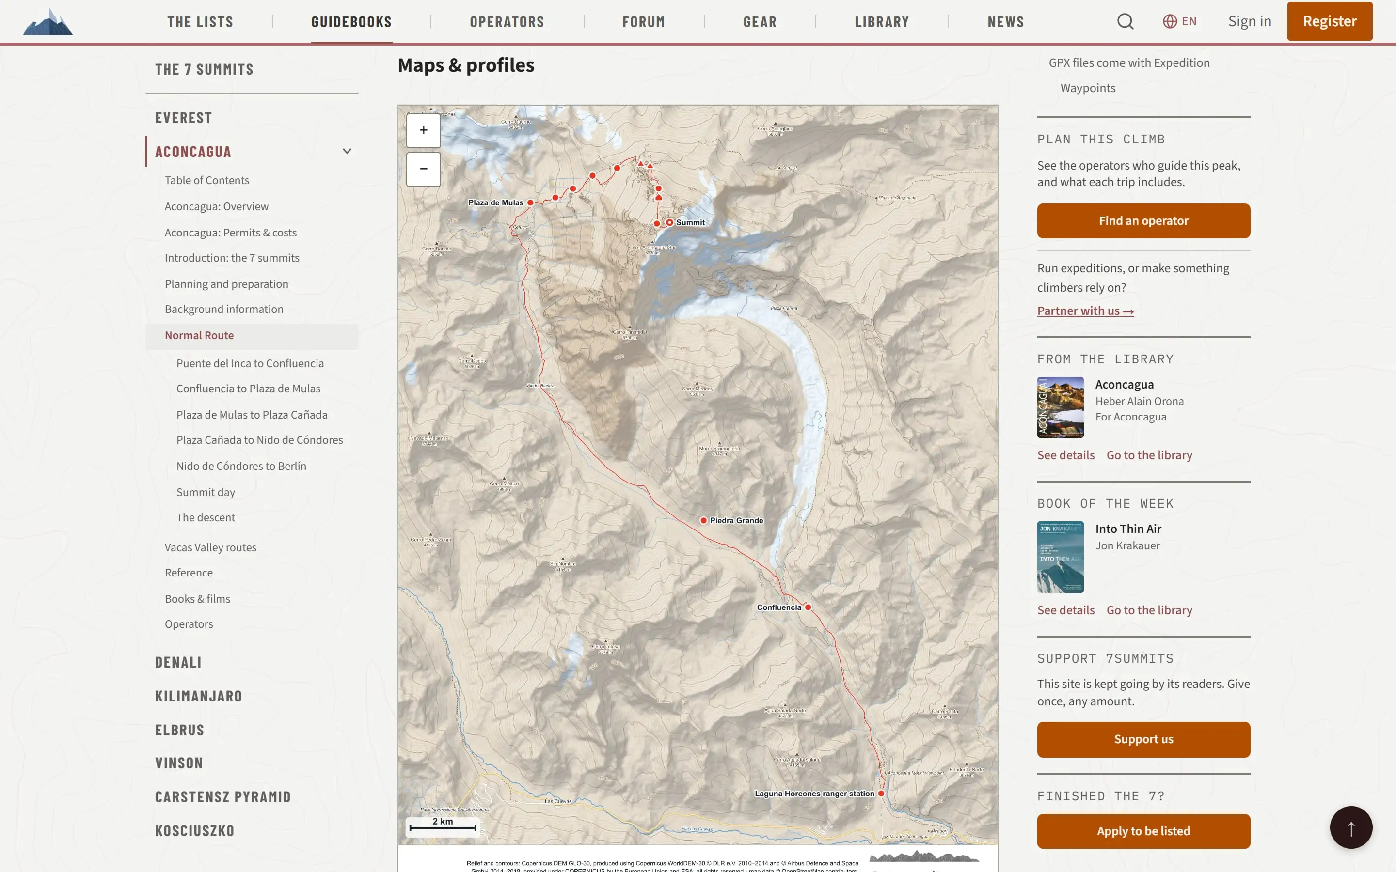Open the search magnifier icon
The image size is (1396, 872).
(x=1125, y=21)
